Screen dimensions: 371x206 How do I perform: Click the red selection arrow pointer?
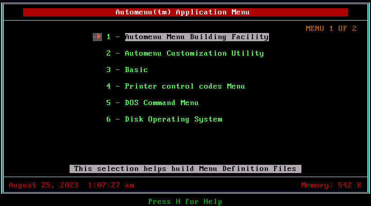point(97,37)
